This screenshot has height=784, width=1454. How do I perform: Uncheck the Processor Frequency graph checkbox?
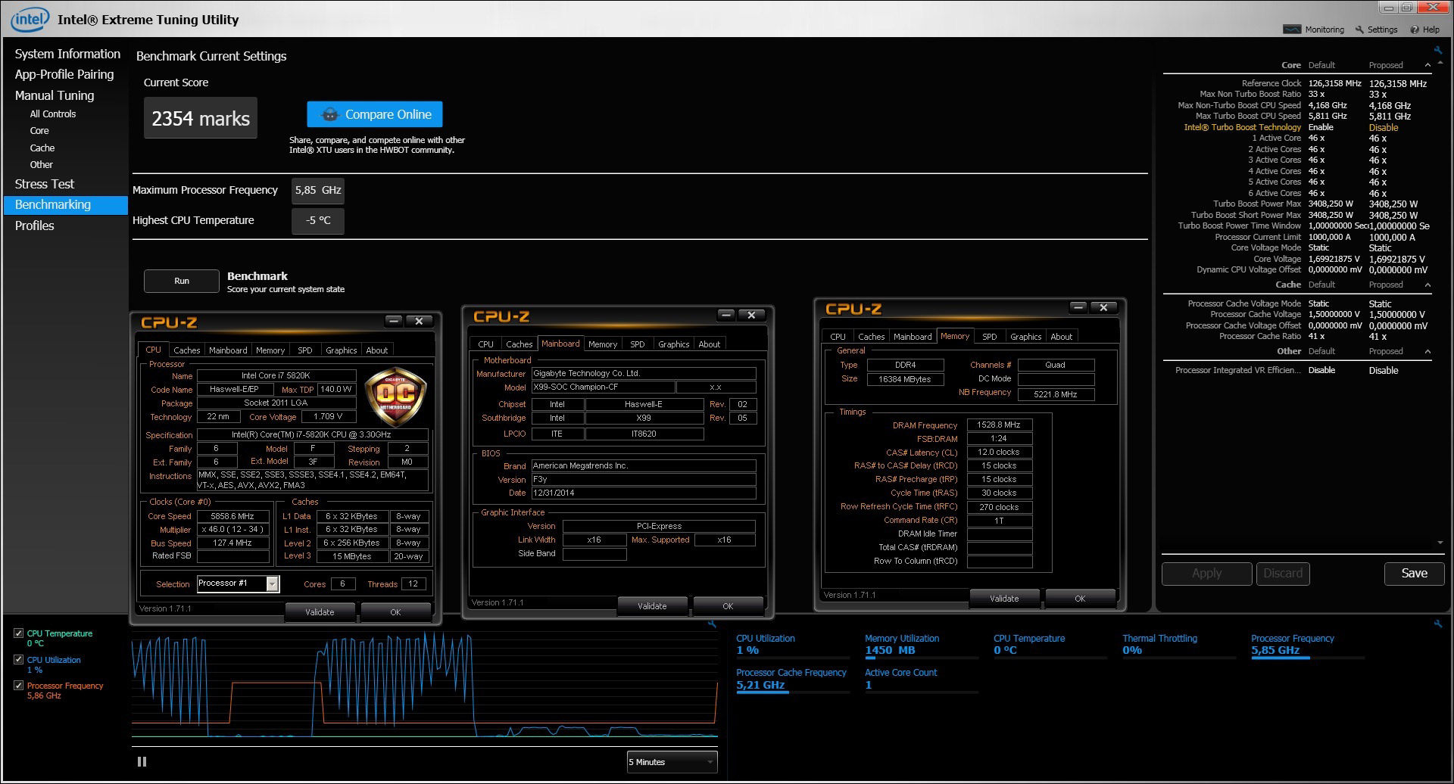coord(19,686)
